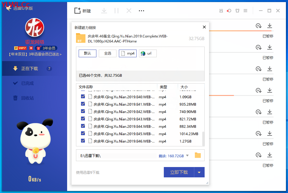
Task: Click the download arrow in the first download row
Action: tap(270, 26)
